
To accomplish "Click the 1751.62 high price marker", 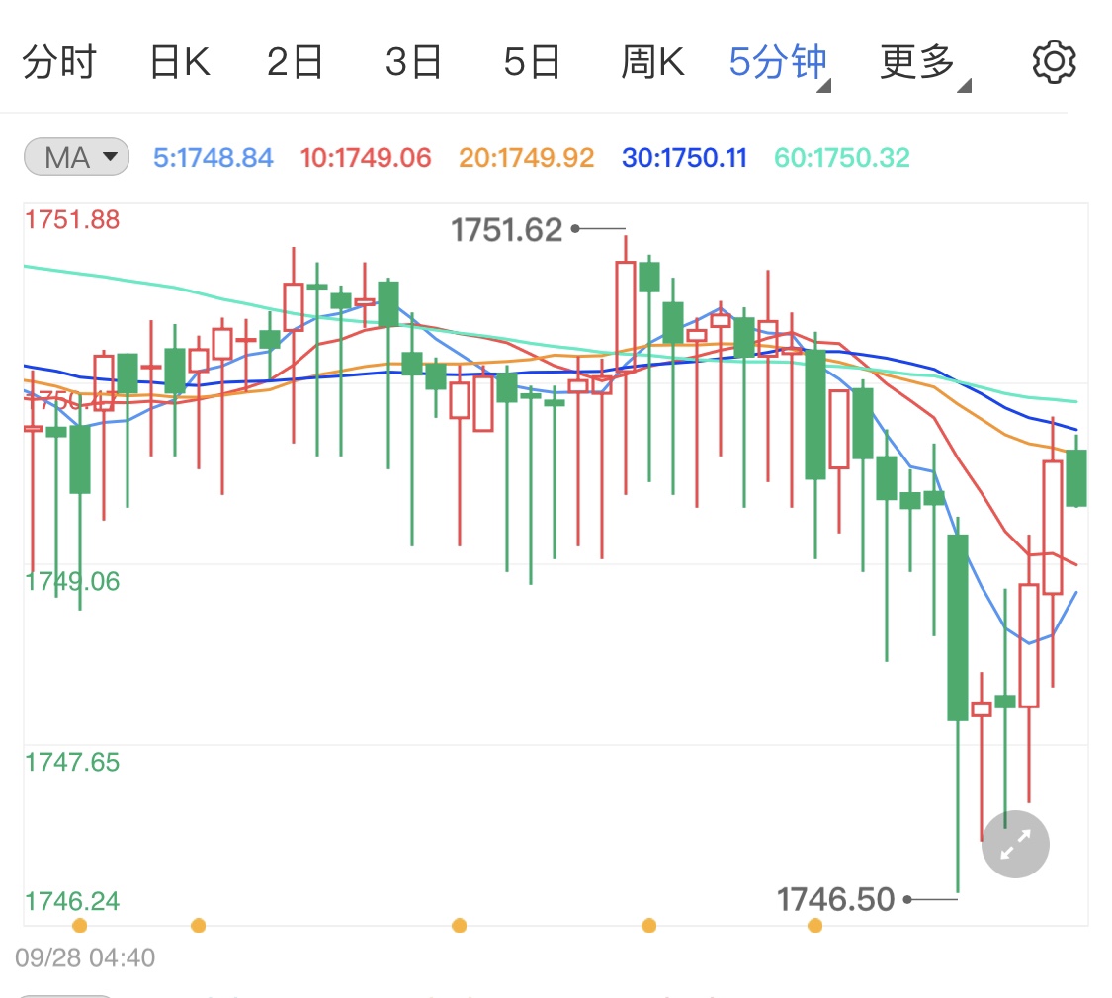I will pyautogui.click(x=506, y=229).
